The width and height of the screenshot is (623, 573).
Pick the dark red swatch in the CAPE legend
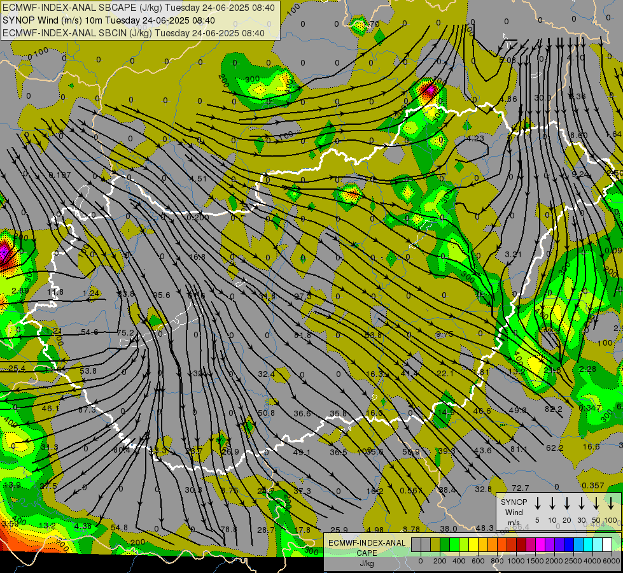click(x=521, y=544)
